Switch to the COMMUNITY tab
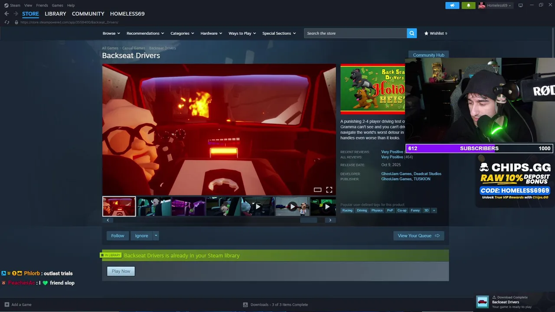The height and width of the screenshot is (312, 555). [88, 14]
